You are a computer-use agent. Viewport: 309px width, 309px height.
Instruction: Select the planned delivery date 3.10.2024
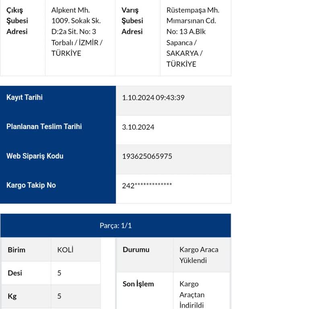(138, 127)
